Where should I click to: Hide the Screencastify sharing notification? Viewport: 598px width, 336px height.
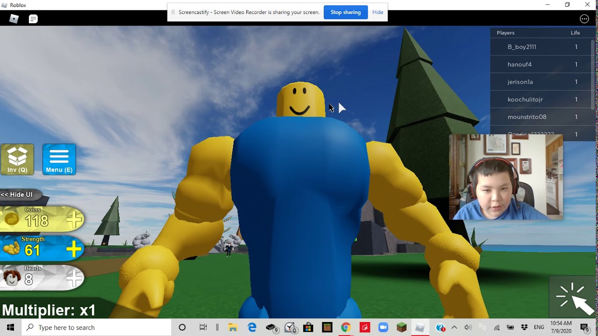point(377,12)
